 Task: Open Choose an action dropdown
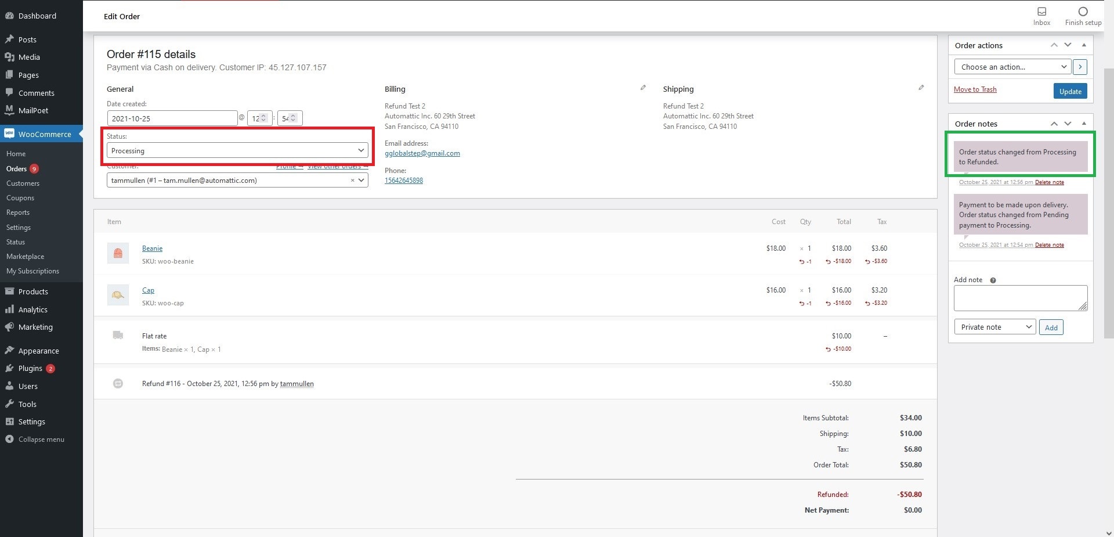pos(1012,67)
